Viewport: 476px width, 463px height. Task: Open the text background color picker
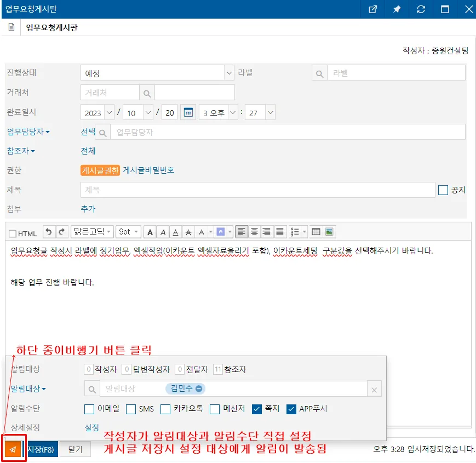[224, 232]
